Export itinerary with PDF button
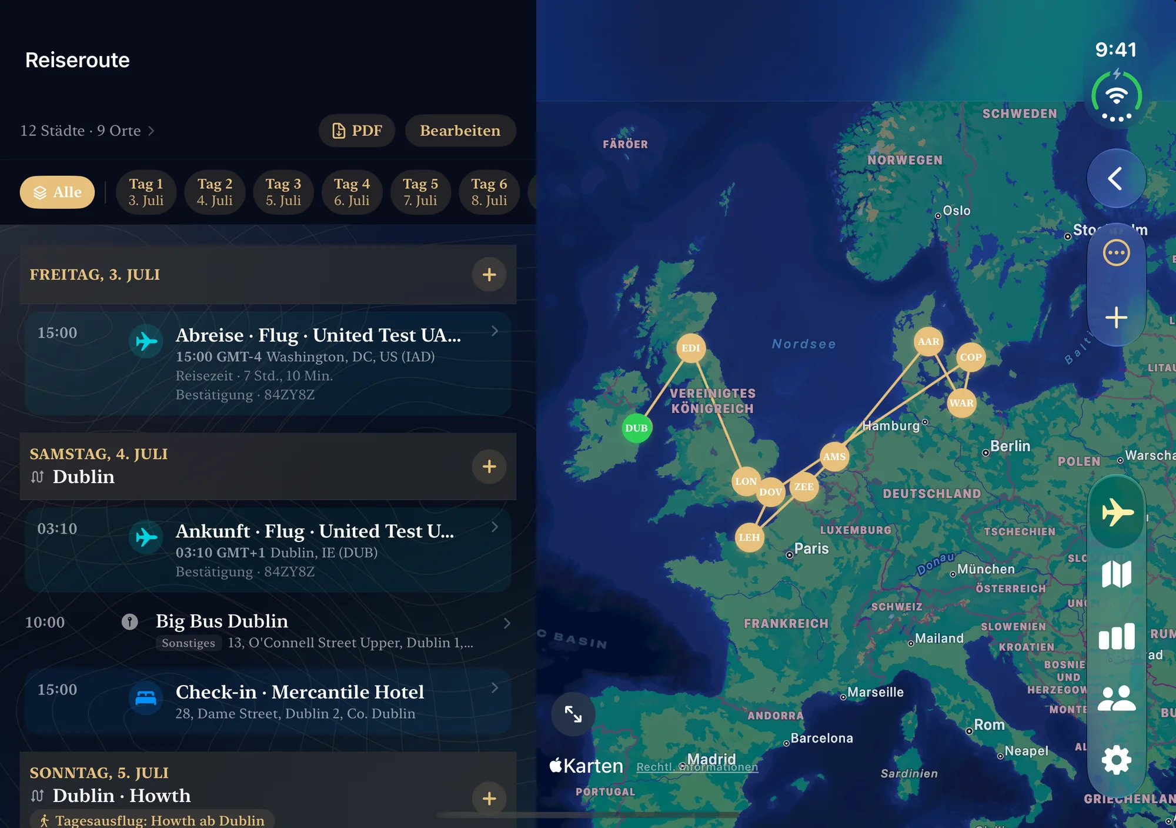 tap(357, 131)
